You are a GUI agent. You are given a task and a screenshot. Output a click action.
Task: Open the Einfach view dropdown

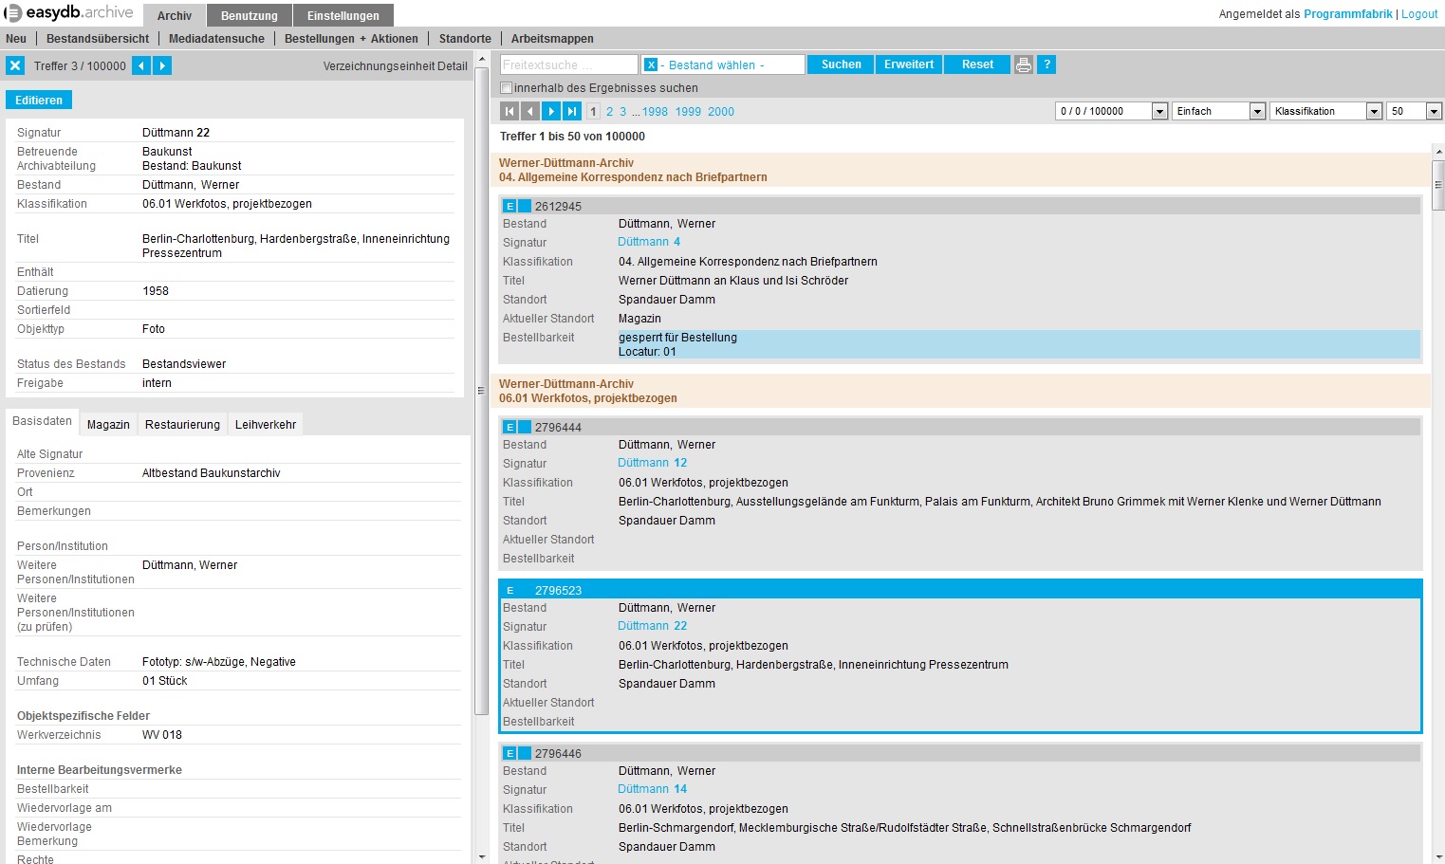point(1219,111)
